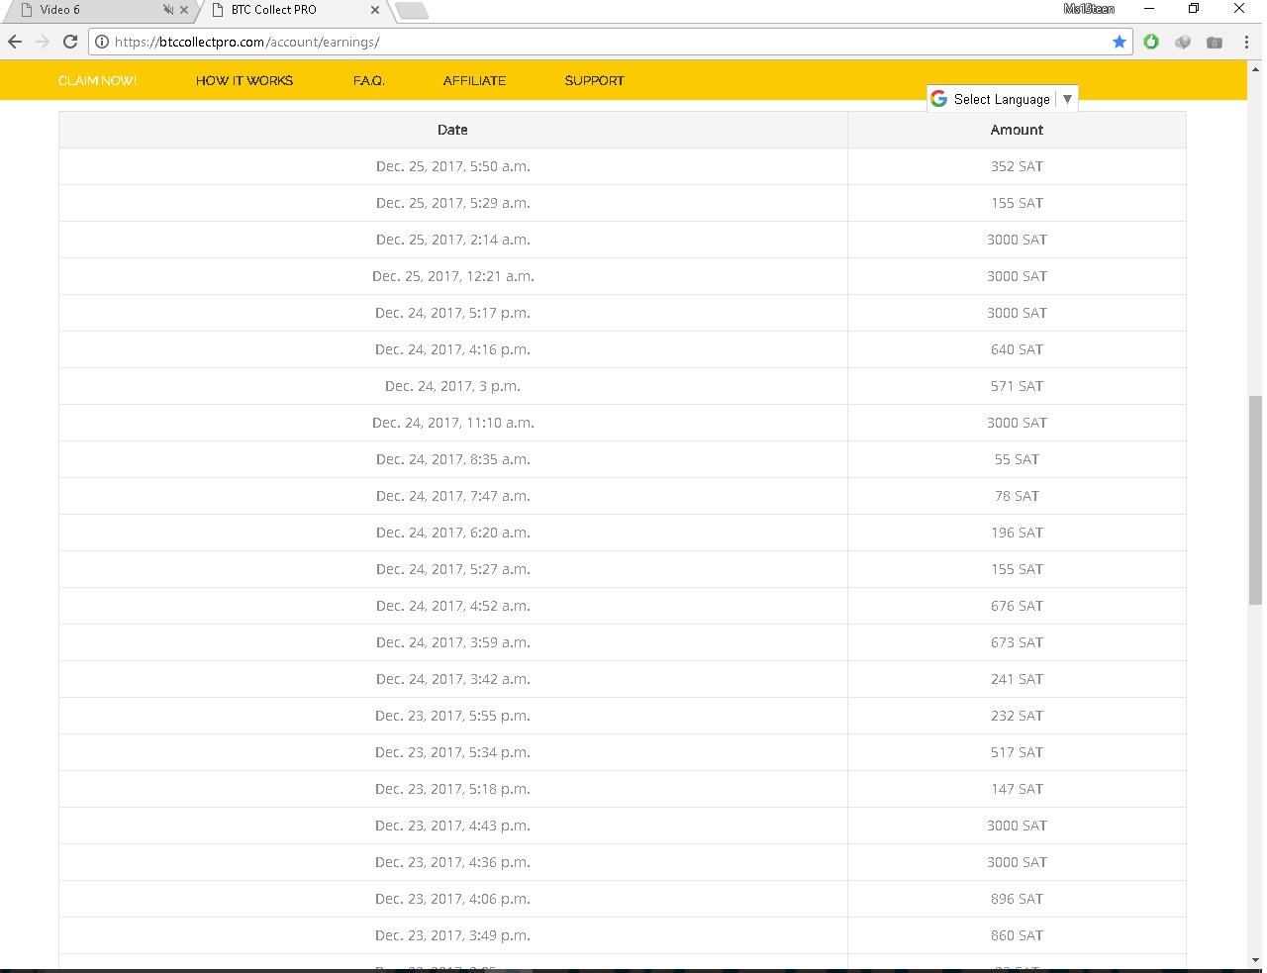
Task: Click the scrollbar up arrow
Action: click(x=1255, y=69)
